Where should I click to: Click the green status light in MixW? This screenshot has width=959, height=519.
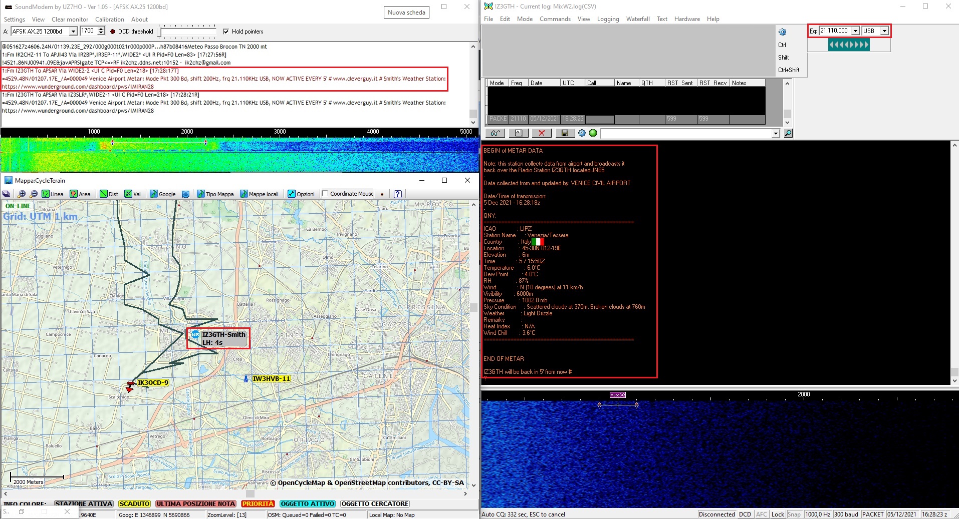coord(593,133)
